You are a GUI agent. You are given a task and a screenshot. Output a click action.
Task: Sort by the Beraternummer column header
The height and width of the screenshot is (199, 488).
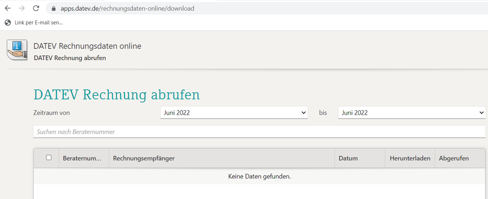[x=82, y=159]
